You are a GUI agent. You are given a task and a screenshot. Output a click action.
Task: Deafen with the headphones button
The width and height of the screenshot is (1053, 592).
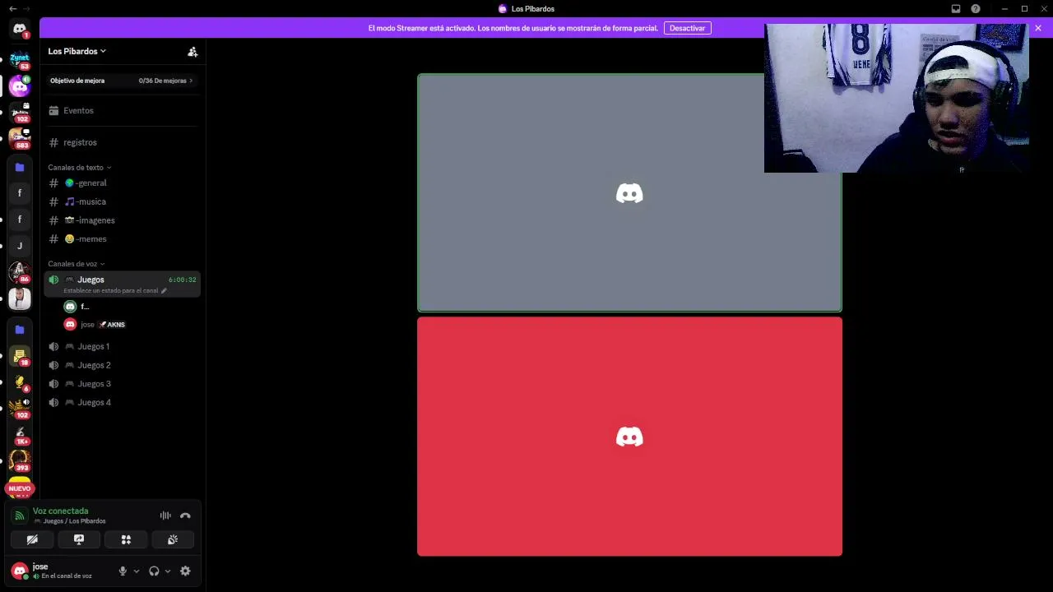click(154, 571)
